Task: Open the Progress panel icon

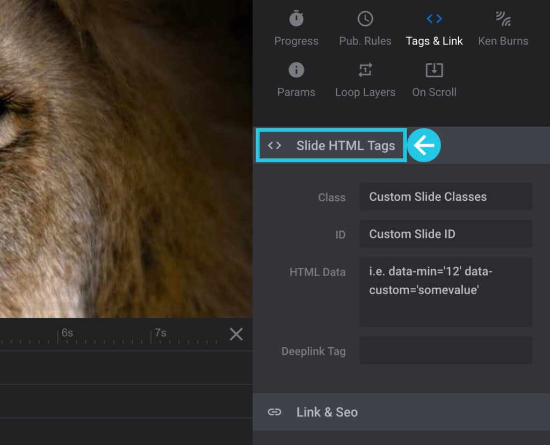Action: 296,19
